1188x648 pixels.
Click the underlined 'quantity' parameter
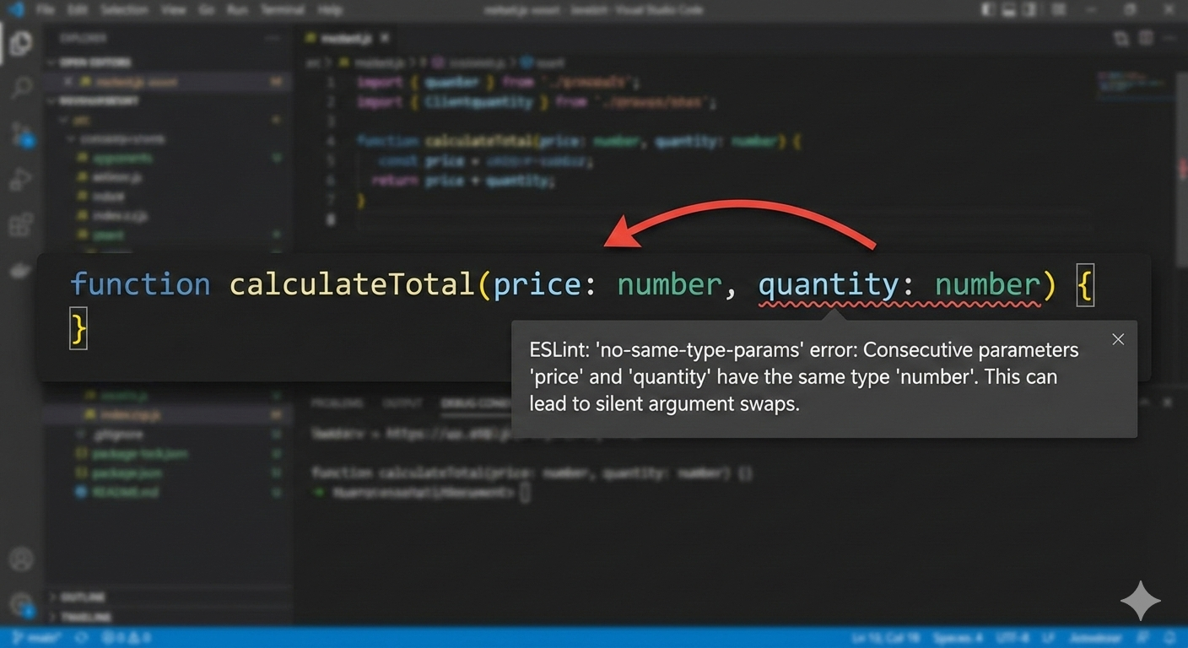(827, 285)
